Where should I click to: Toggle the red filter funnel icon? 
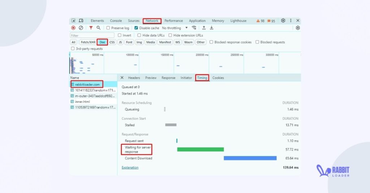pyautogui.click(x=91, y=28)
